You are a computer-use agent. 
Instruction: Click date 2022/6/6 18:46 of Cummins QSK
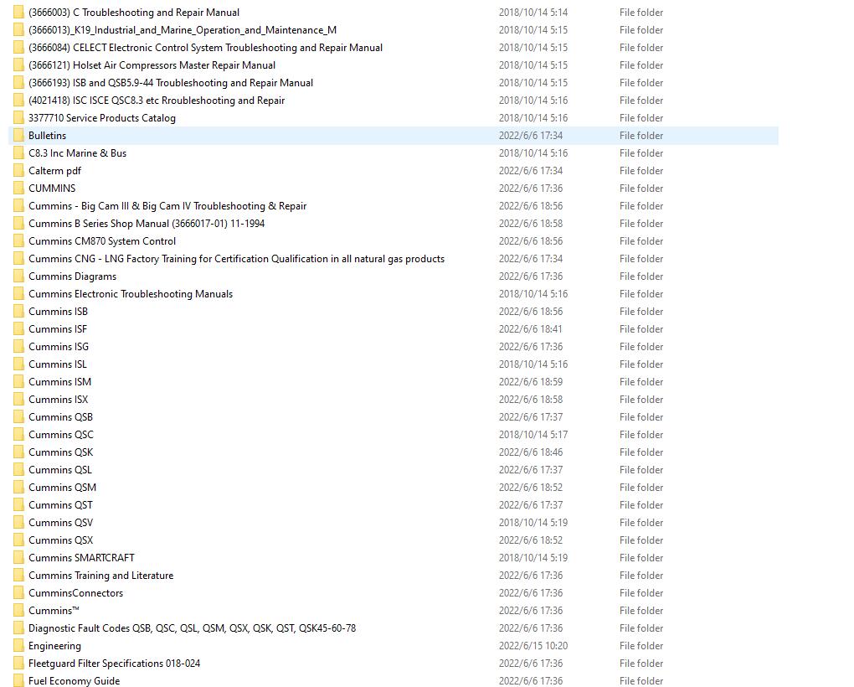(531, 452)
